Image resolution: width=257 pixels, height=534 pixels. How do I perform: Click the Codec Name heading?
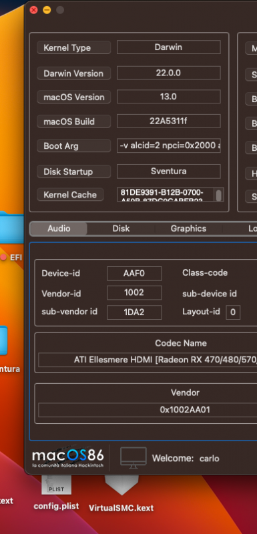pyautogui.click(x=181, y=343)
